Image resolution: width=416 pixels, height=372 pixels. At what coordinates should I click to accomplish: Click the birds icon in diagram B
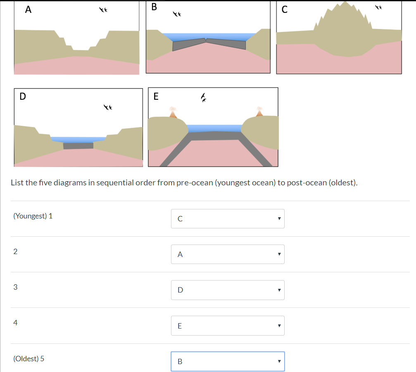pyautogui.click(x=177, y=14)
